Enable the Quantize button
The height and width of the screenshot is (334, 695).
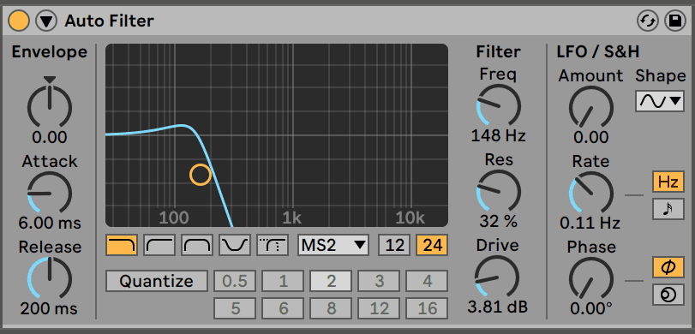pyautogui.click(x=157, y=281)
